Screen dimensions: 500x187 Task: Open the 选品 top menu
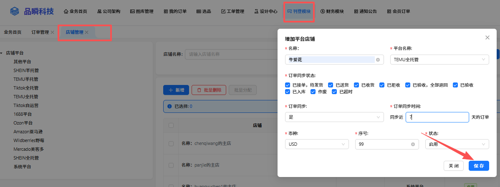(204, 11)
